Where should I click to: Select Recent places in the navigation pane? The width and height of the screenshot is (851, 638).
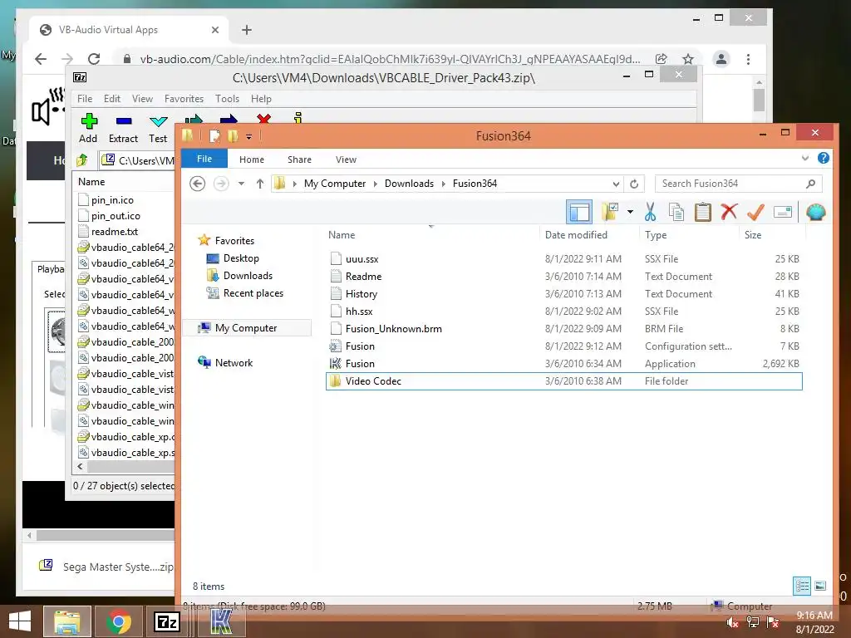click(x=253, y=293)
